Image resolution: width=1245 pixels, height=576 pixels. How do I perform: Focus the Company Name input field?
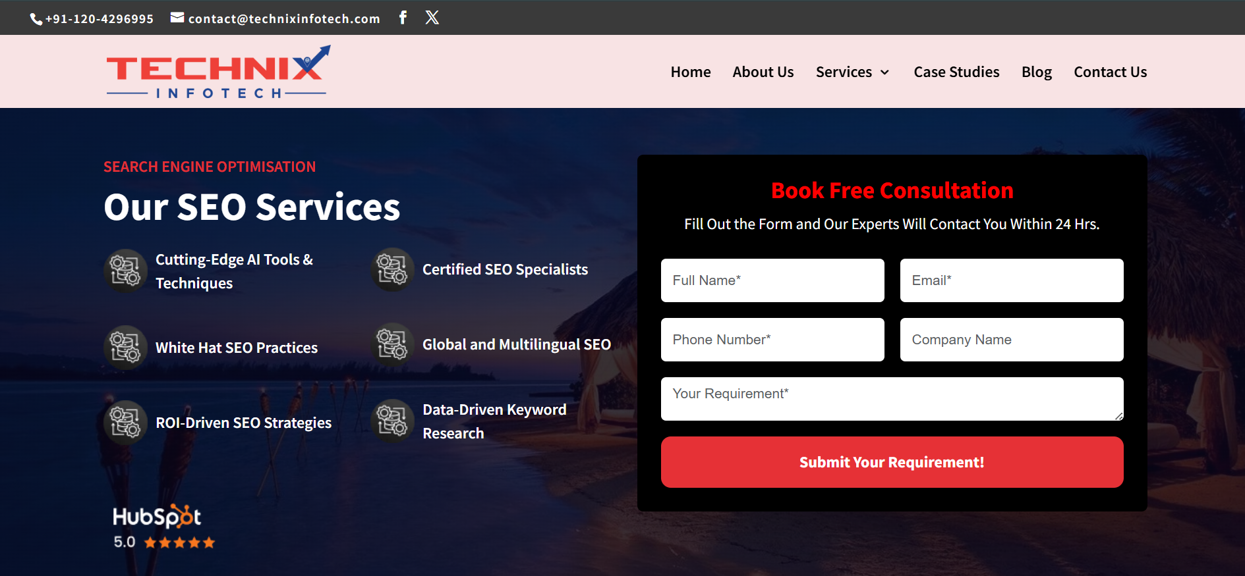pos(1012,340)
